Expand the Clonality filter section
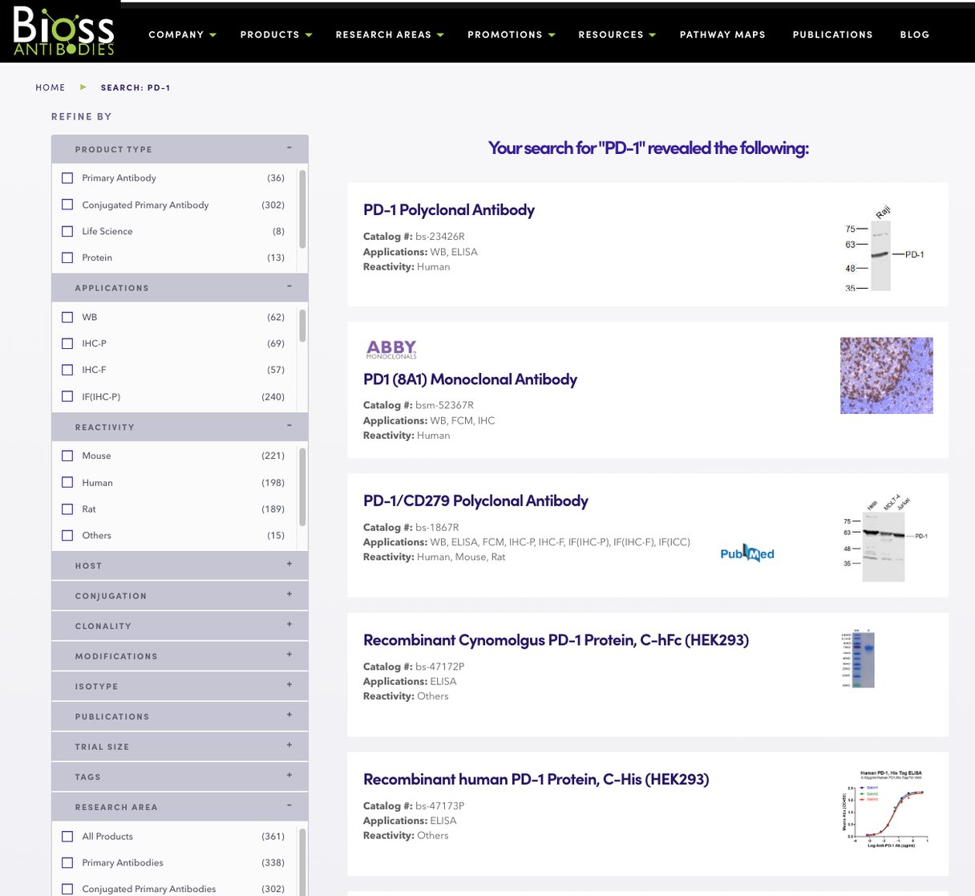Viewport: 975px width, 896px height. [x=180, y=626]
